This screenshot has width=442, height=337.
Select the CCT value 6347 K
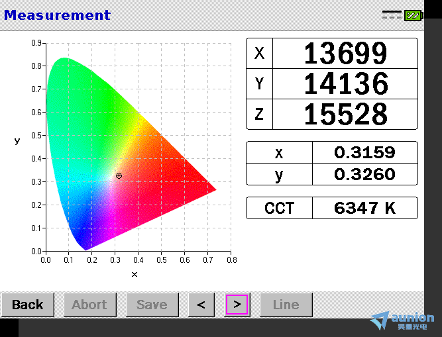click(x=364, y=208)
